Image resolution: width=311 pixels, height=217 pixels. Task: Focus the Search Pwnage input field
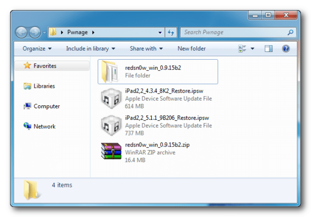click(238, 33)
